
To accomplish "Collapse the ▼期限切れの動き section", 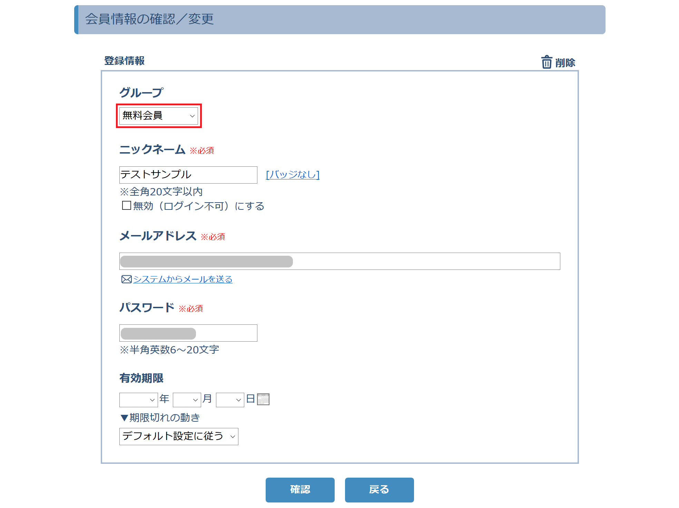I will pos(160,418).
